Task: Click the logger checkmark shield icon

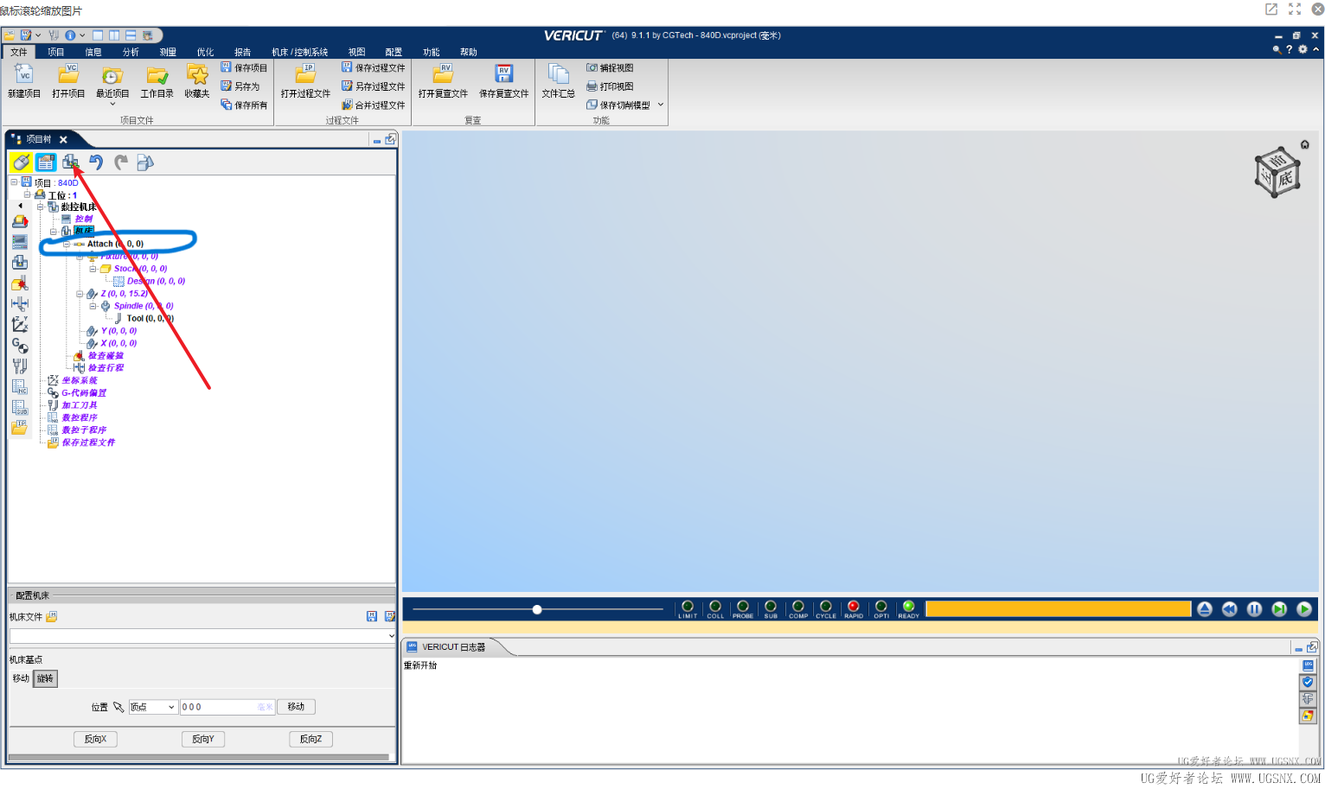Action: pos(1308,682)
